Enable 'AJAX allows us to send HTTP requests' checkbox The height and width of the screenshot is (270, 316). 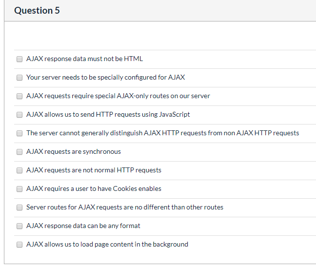click(20, 115)
